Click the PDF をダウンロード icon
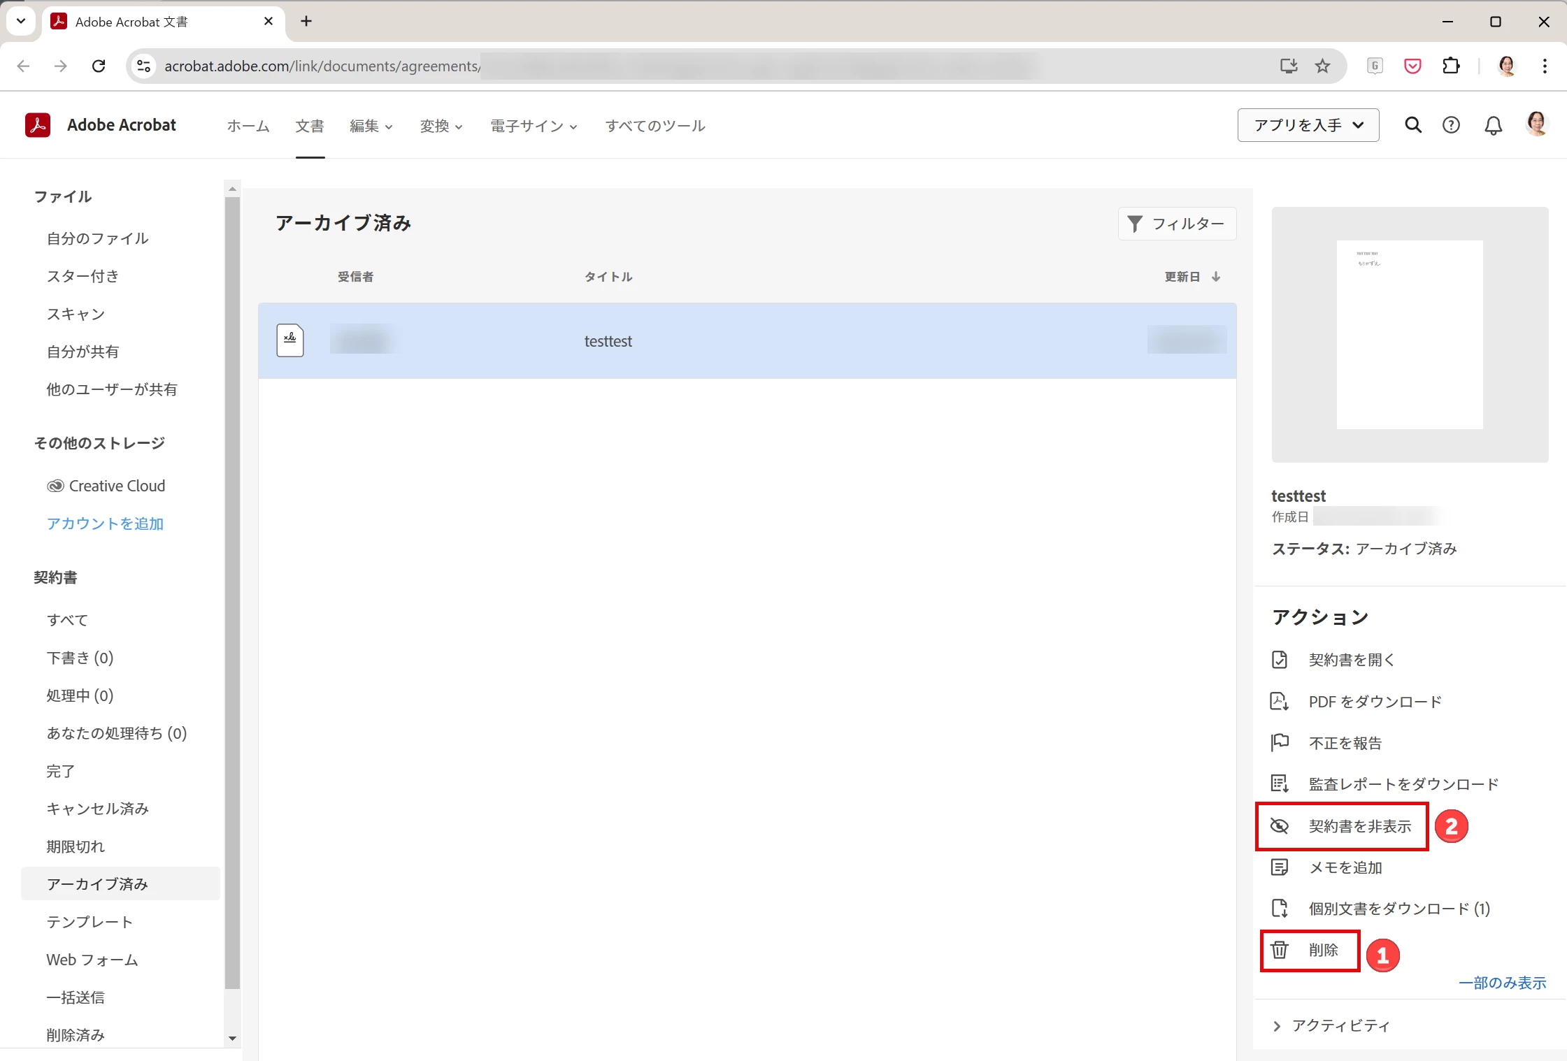The image size is (1567, 1061). point(1279,701)
